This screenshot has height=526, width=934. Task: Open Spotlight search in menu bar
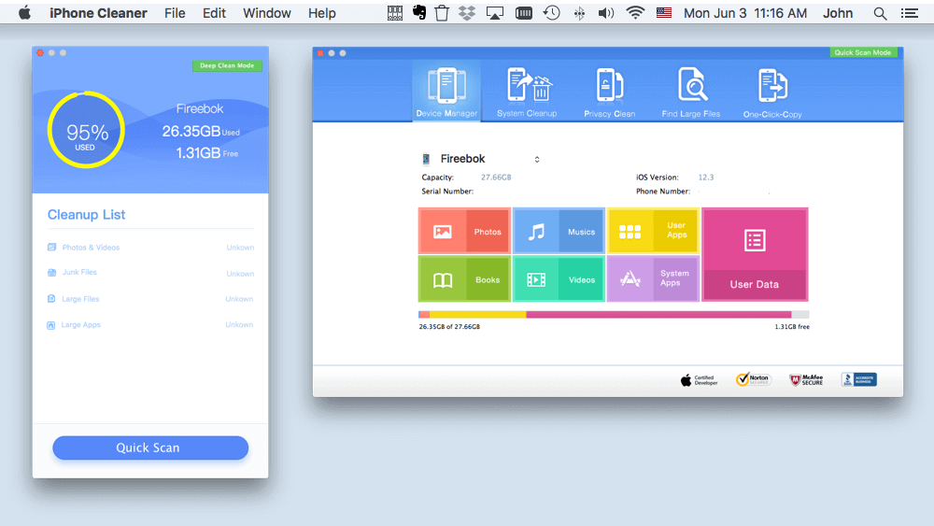coord(880,13)
